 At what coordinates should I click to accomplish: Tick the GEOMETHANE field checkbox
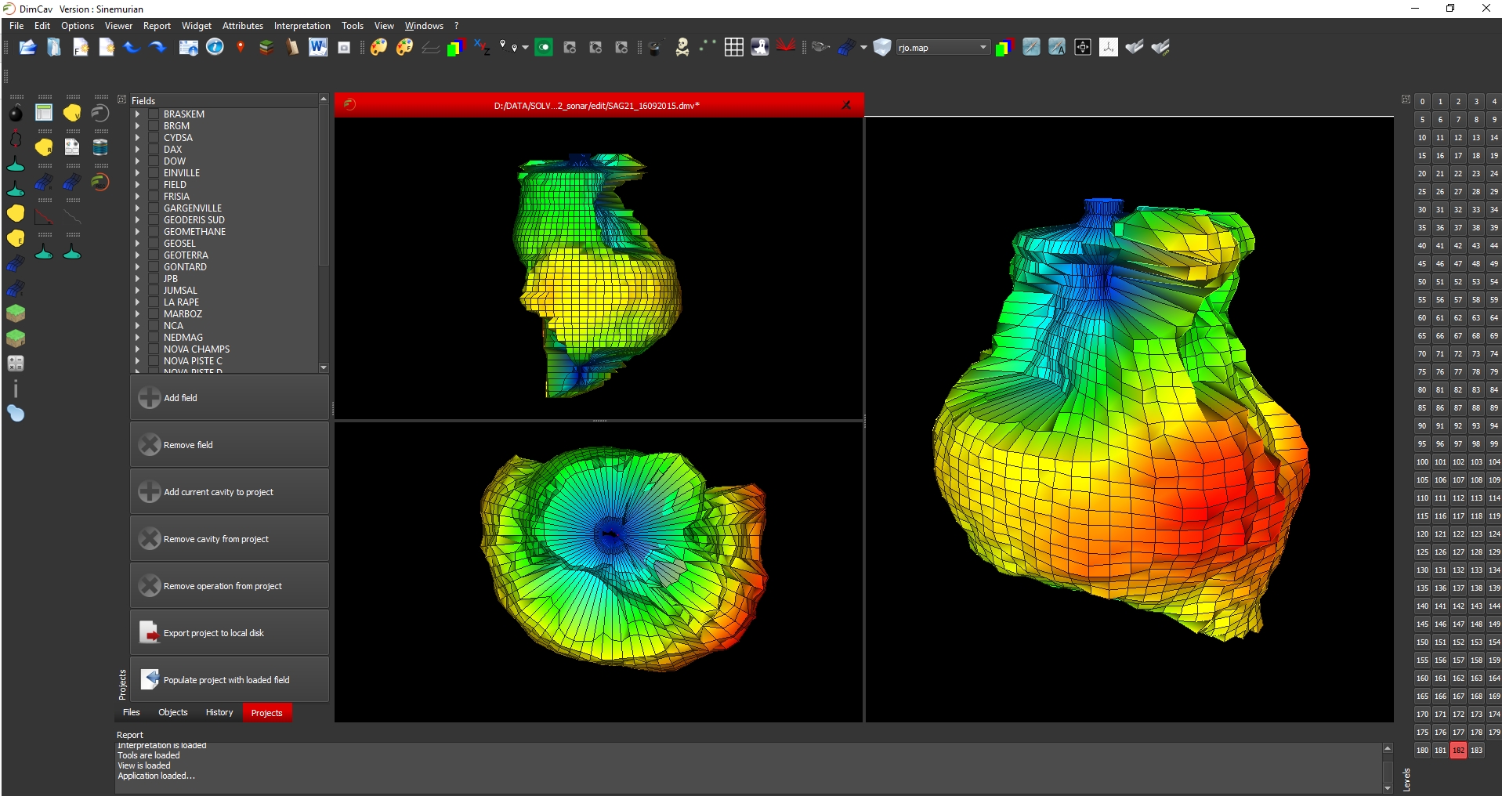pyautogui.click(x=154, y=232)
